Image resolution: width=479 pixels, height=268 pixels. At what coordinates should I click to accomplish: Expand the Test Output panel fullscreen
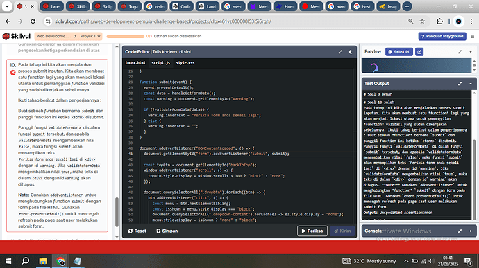[460, 84]
